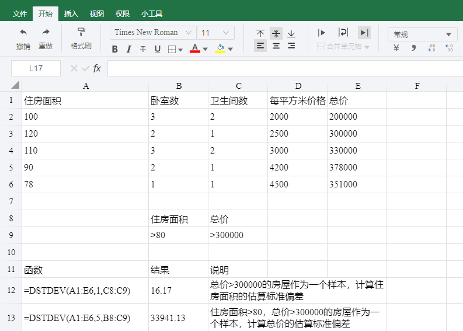
Task: Apply the red font color
Action: pyautogui.click(x=195, y=48)
